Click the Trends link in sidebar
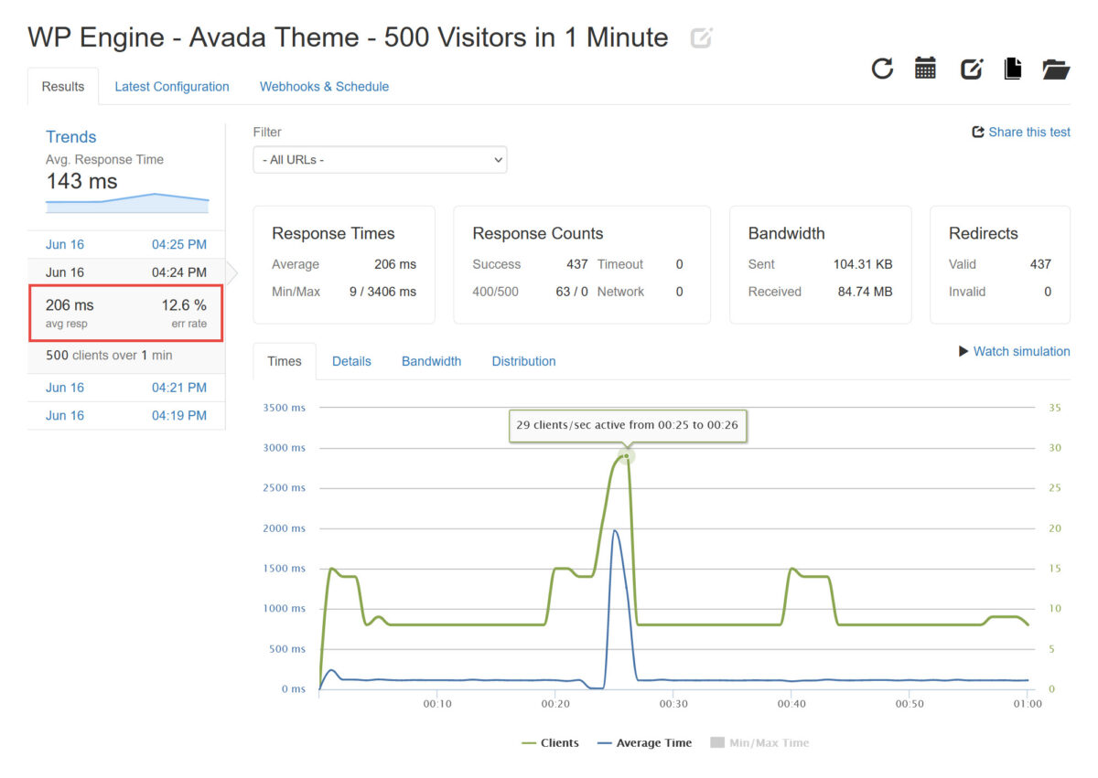1098x778 pixels. click(x=70, y=137)
